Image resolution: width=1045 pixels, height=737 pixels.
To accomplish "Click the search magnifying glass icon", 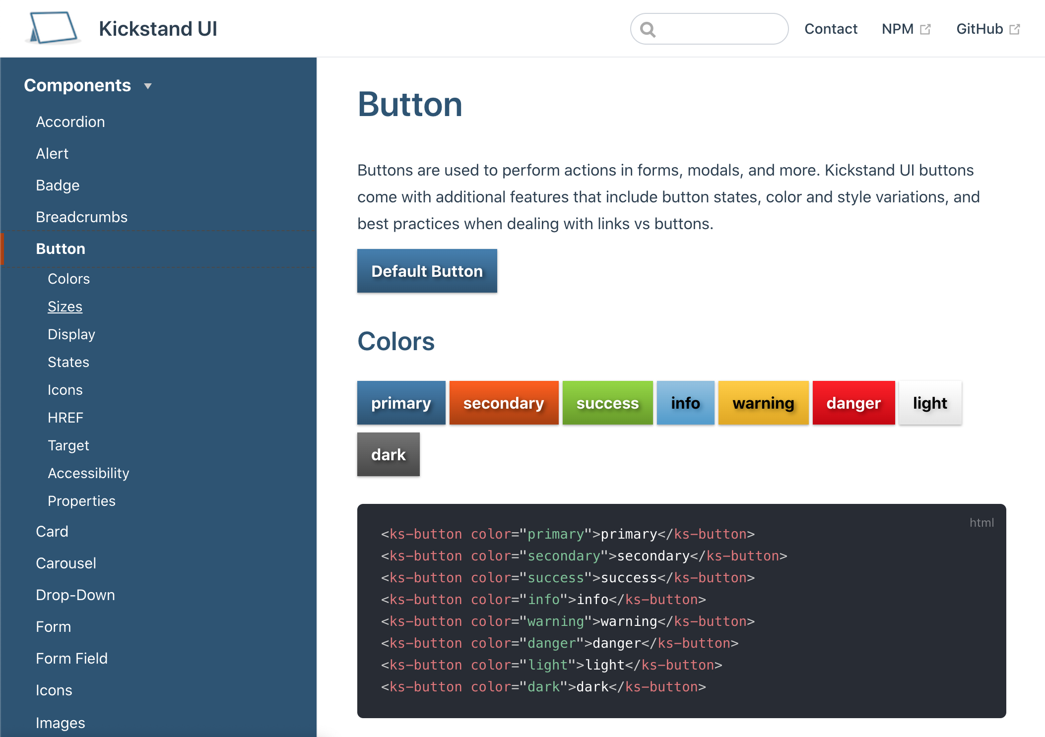I will [x=648, y=28].
